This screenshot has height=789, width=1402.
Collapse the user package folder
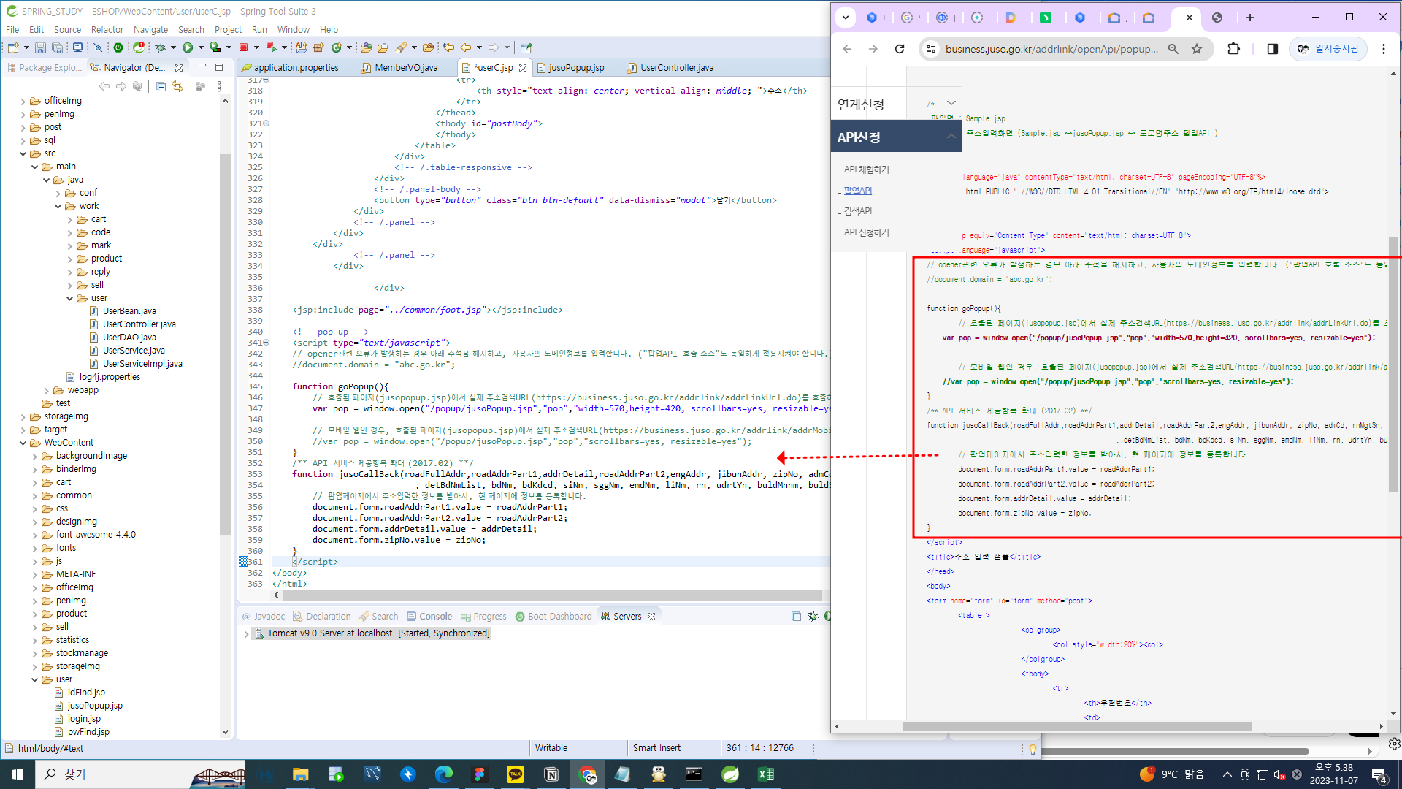[70, 298]
